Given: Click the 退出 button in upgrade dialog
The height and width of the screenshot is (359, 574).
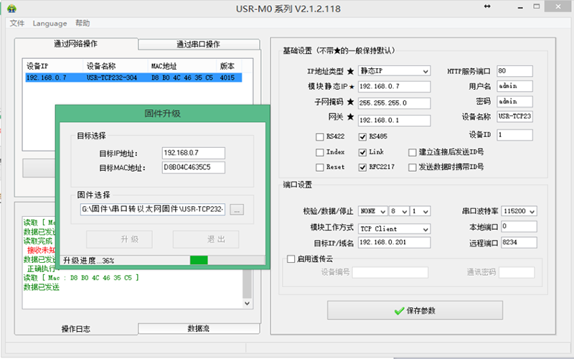Looking at the screenshot, I should pos(205,239).
